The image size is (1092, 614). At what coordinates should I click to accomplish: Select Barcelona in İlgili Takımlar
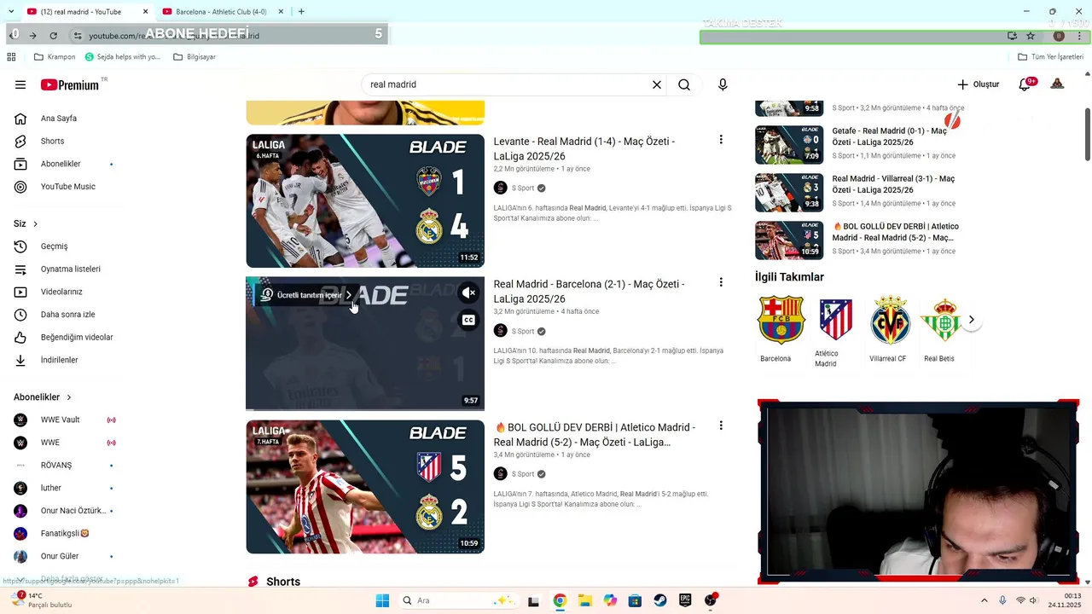[x=781, y=329]
